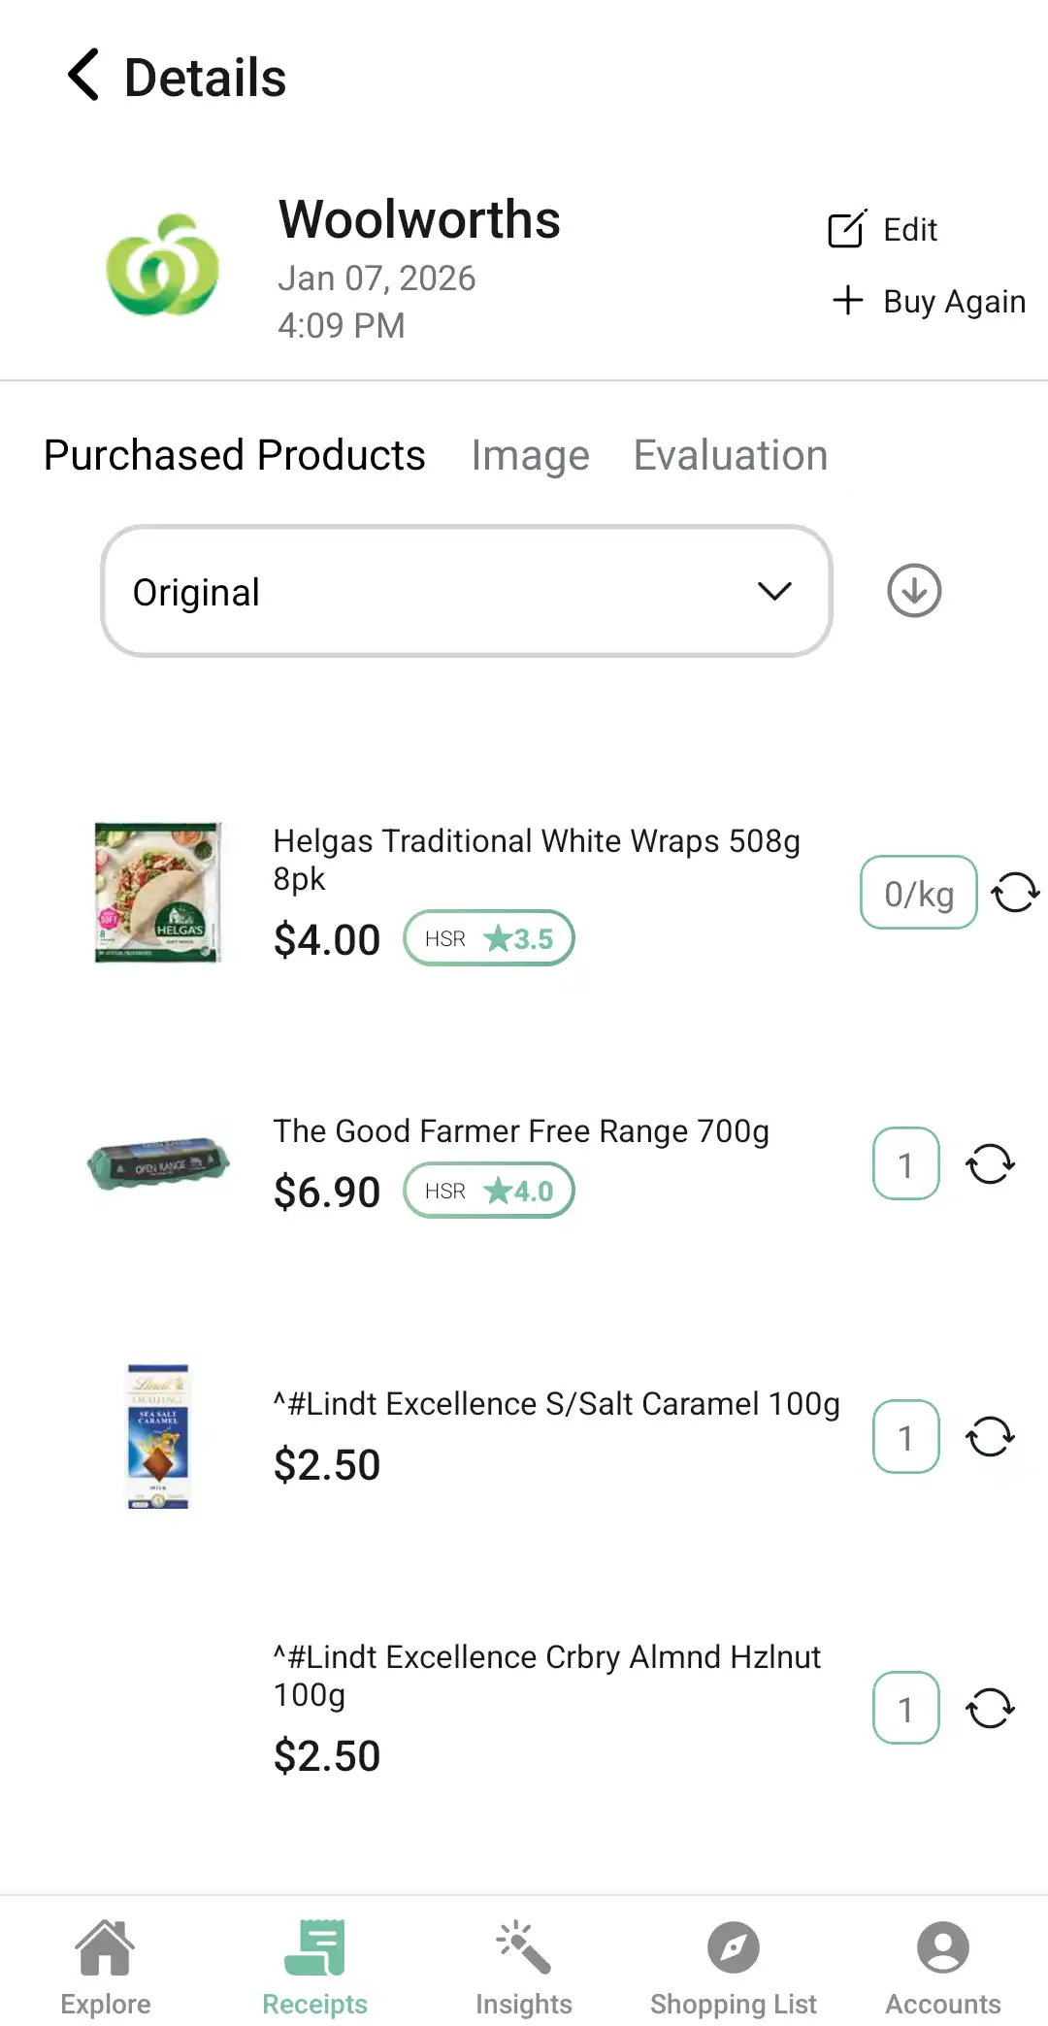This screenshot has height=2026, width=1048.
Task: Switch to the Image tab
Action: pos(530,456)
